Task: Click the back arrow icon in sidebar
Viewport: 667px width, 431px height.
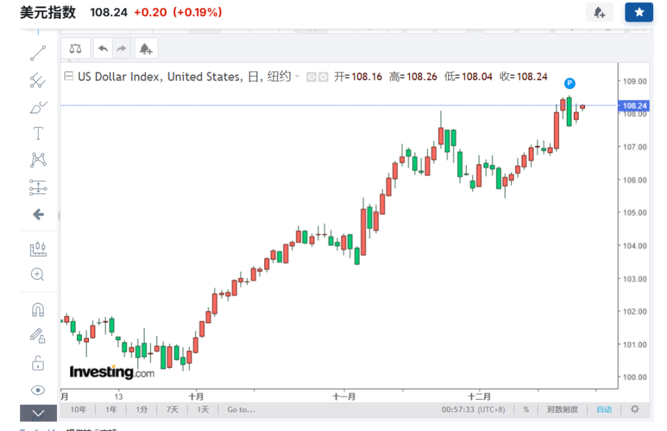Action: 38,214
